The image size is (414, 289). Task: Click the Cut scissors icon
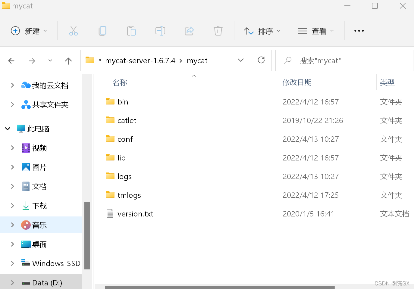tap(74, 31)
